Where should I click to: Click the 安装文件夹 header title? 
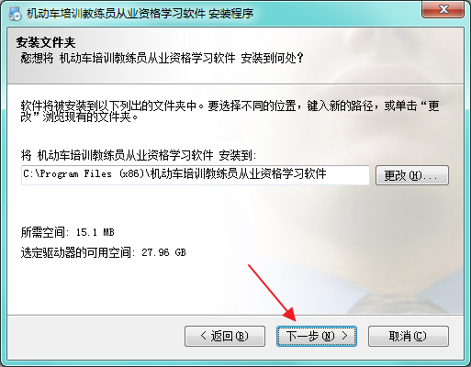[x=46, y=42]
